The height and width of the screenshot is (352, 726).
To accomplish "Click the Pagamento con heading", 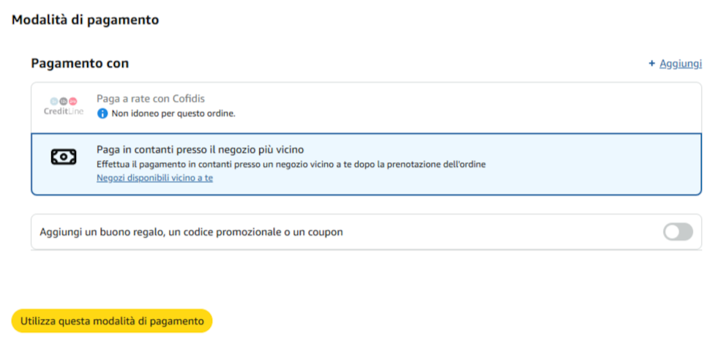I will (x=80, y=63).
